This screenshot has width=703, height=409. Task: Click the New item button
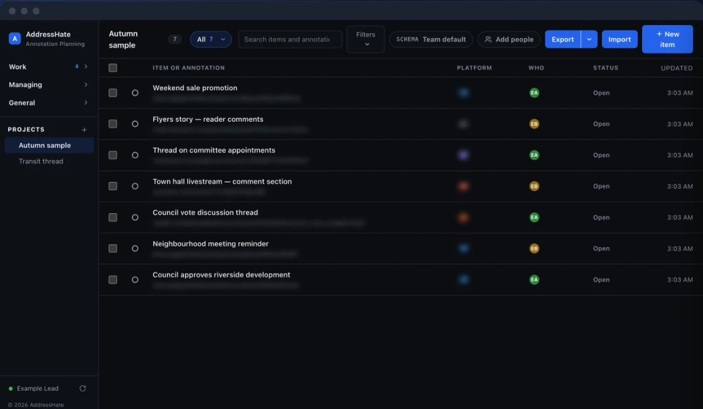tap(667, 40)
